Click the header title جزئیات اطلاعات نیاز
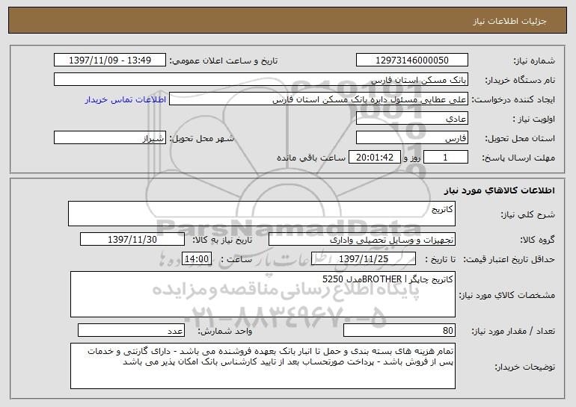 pyautogui.click(x=509, y=21)
